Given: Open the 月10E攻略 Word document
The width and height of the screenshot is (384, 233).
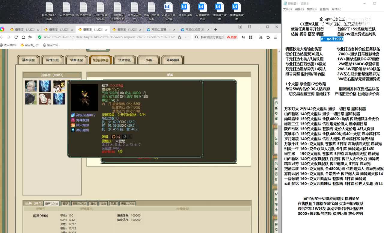Looking at the screenshot, I should pos(185,10).
